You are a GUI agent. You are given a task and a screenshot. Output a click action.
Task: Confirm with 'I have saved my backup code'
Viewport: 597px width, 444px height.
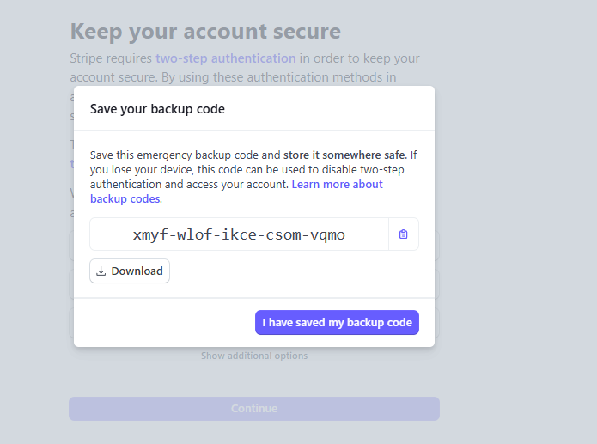(337, 323)
